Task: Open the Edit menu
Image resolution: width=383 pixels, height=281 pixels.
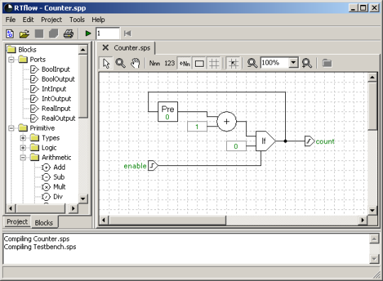Action: pos(28,20)
